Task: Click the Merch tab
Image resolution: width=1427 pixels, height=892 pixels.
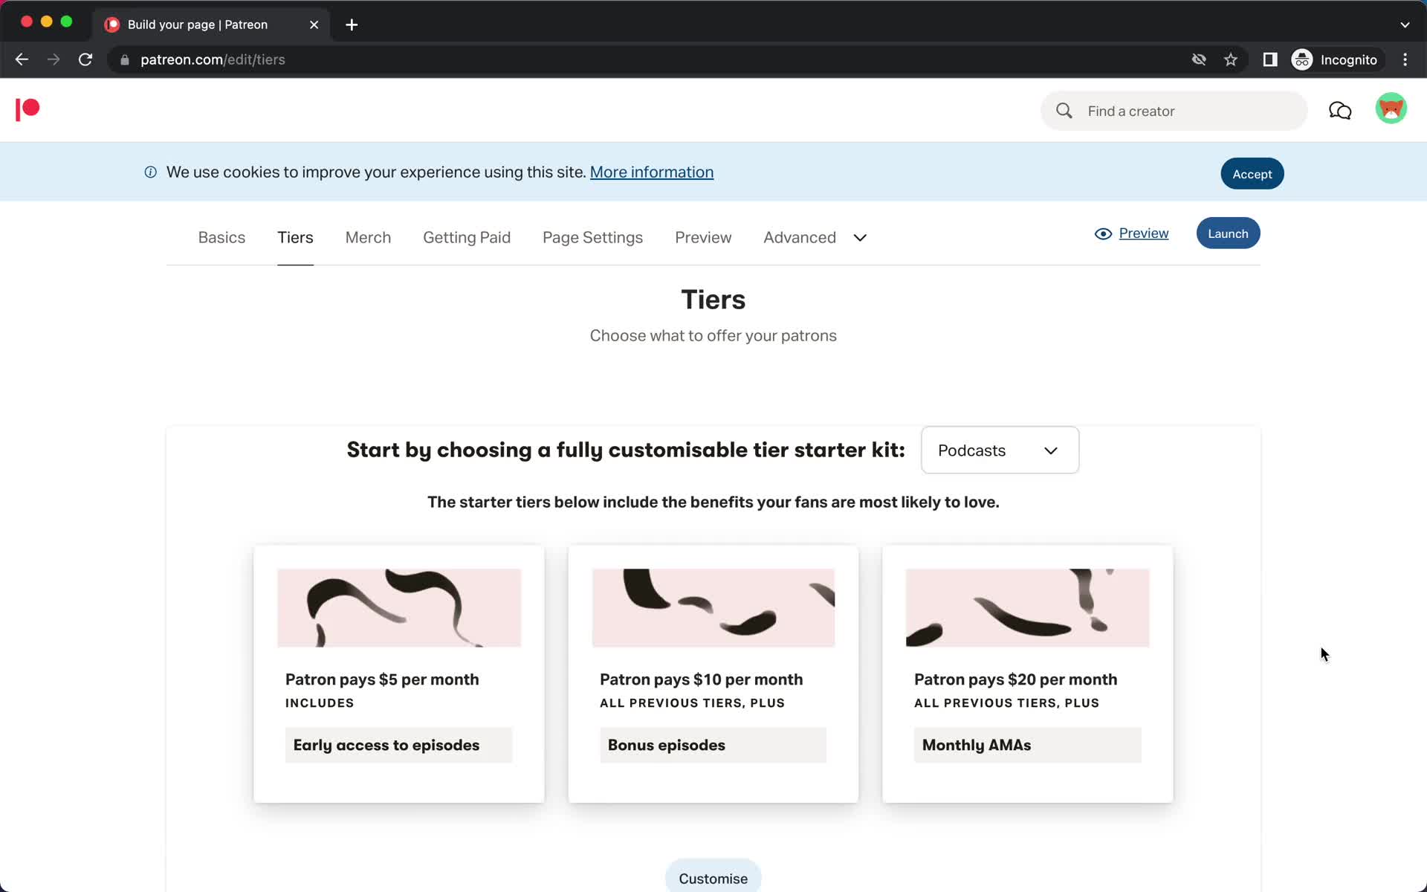Action: pos(368,236)
